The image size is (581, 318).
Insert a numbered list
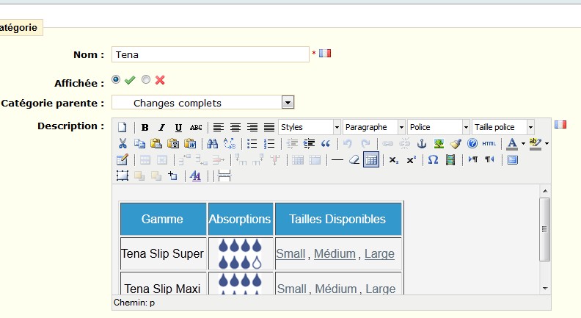(x=269, y=143)
